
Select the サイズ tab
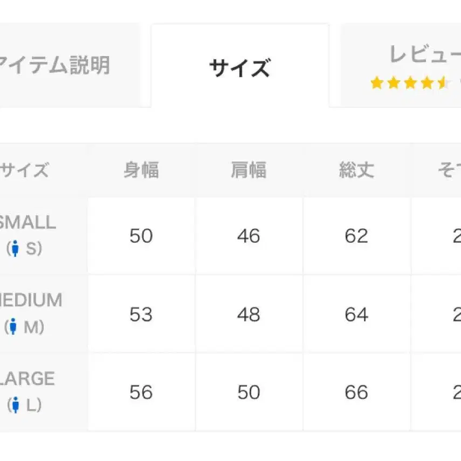pos(240,65)
